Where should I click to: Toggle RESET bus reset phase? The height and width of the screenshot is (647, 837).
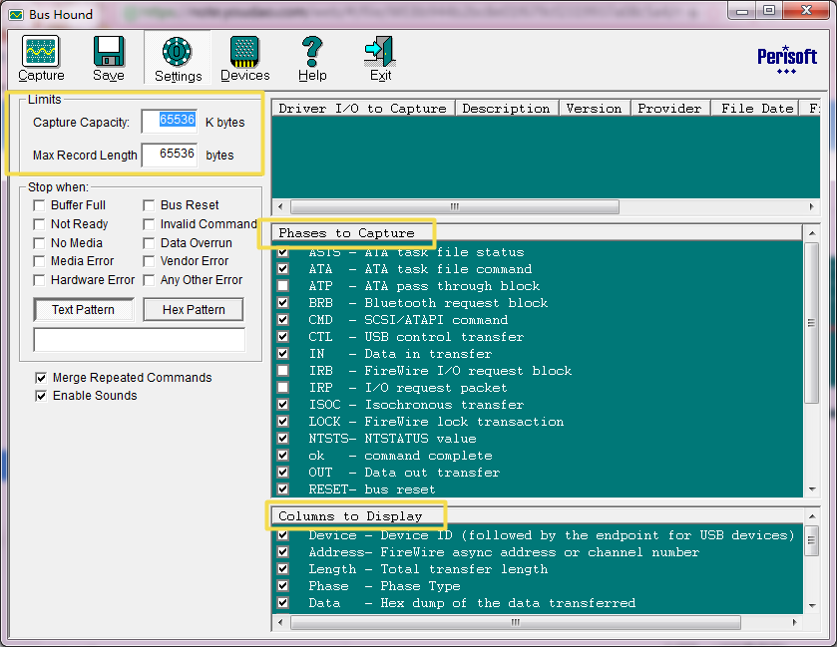click(283, 489)
